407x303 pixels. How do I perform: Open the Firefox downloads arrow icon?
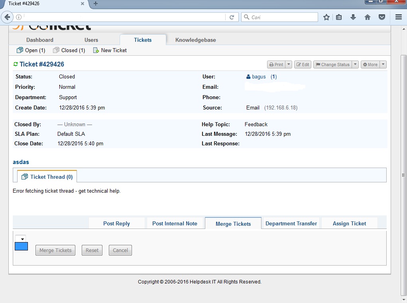click(353, 17)
